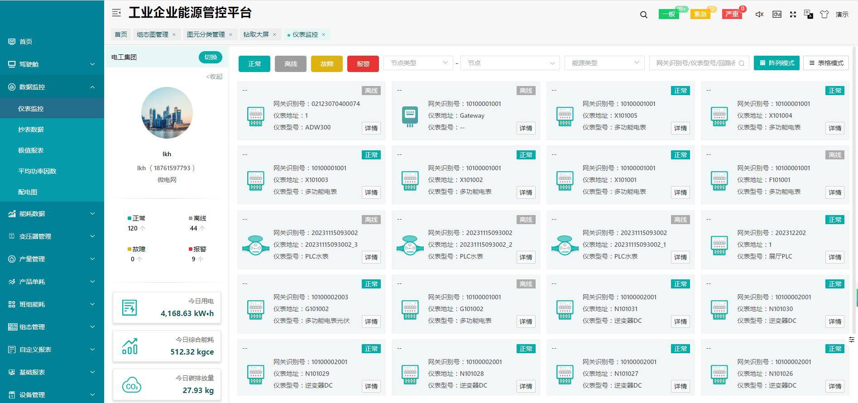The width and height of the screenshot is (858, 403).
Task: Switch to the 首页 tab
Action: (x=121, y=34)
